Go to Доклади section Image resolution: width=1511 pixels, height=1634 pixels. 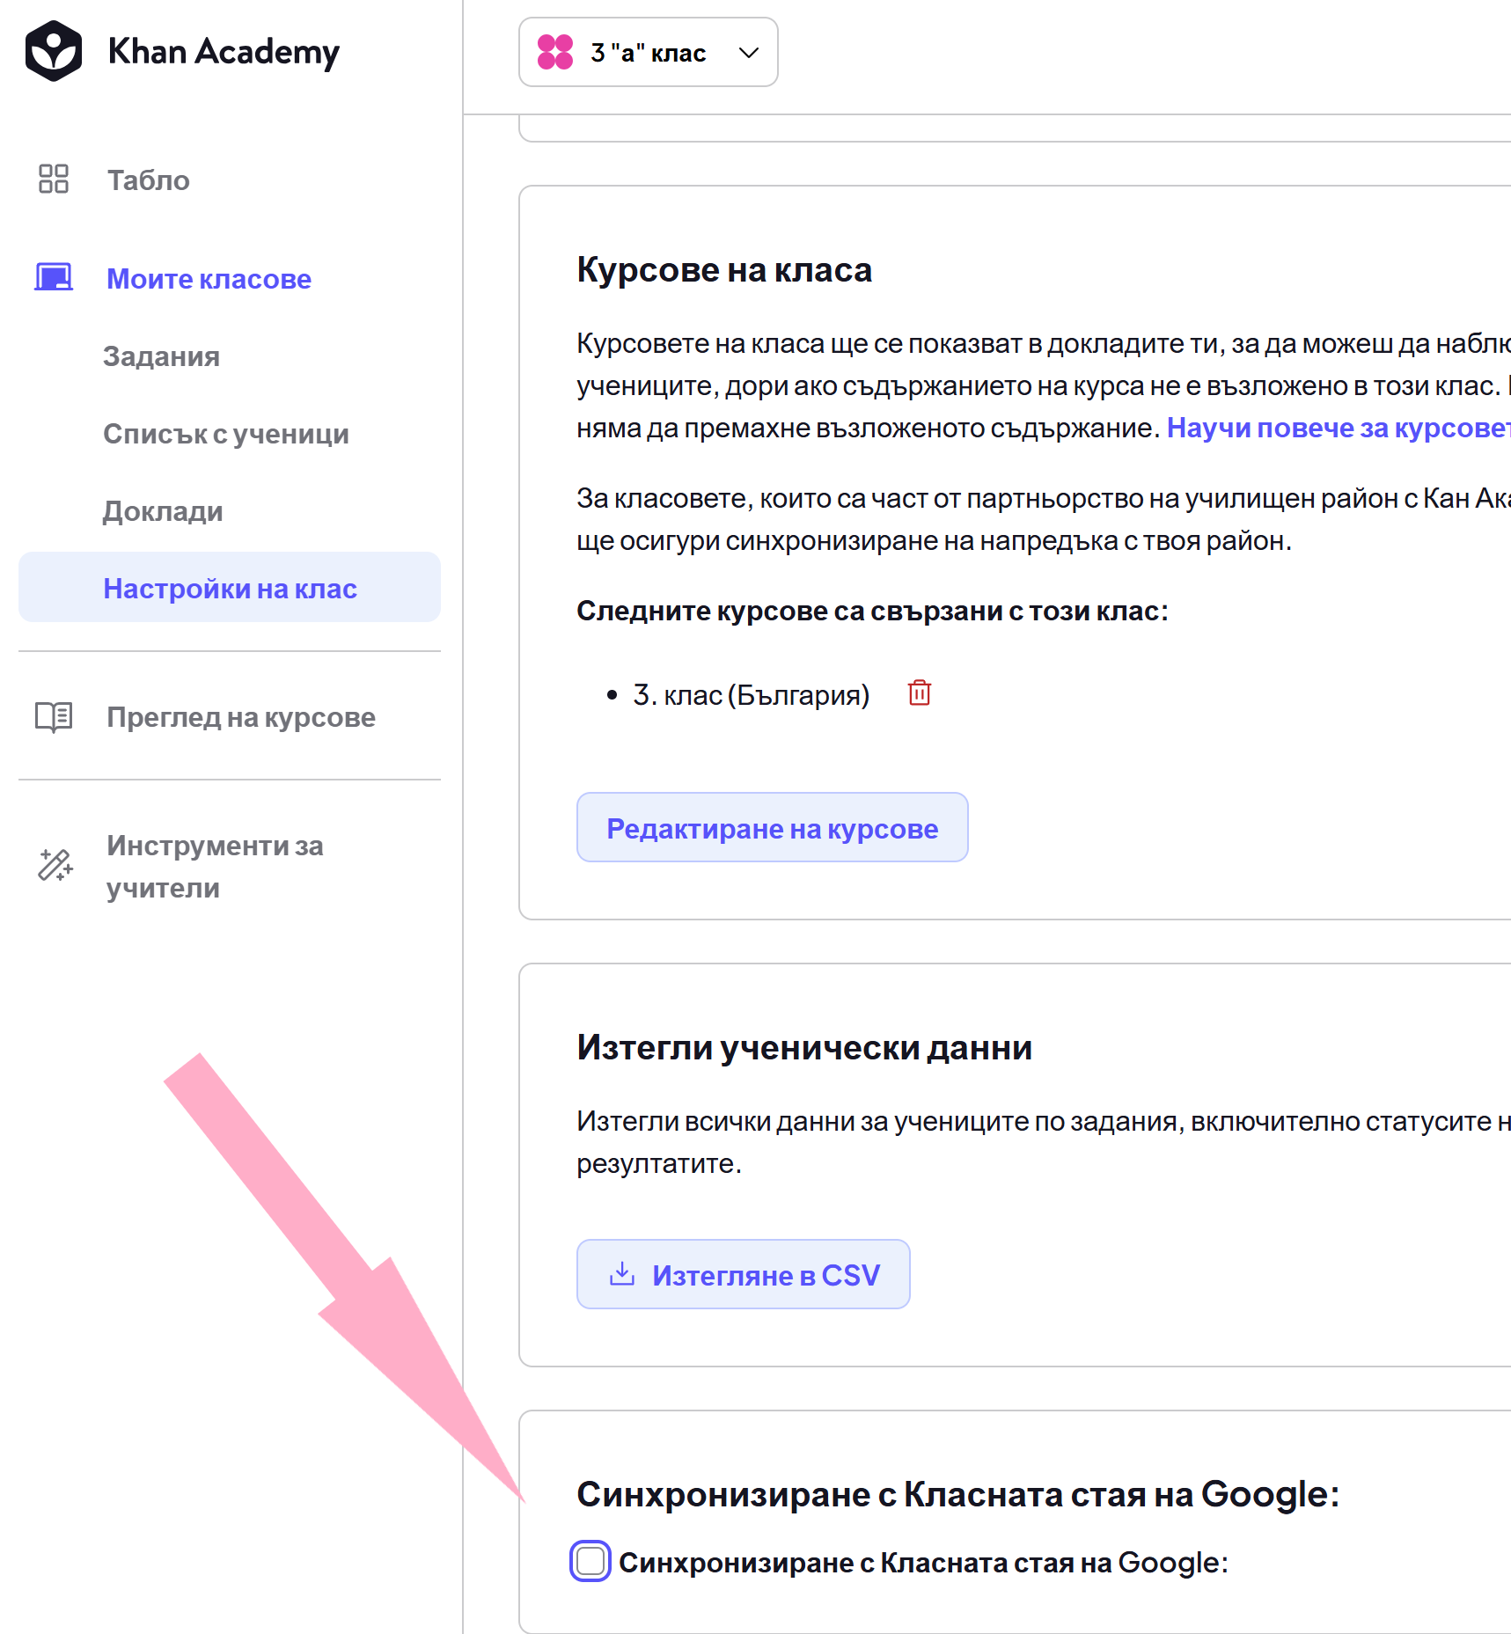click(163, 511)
